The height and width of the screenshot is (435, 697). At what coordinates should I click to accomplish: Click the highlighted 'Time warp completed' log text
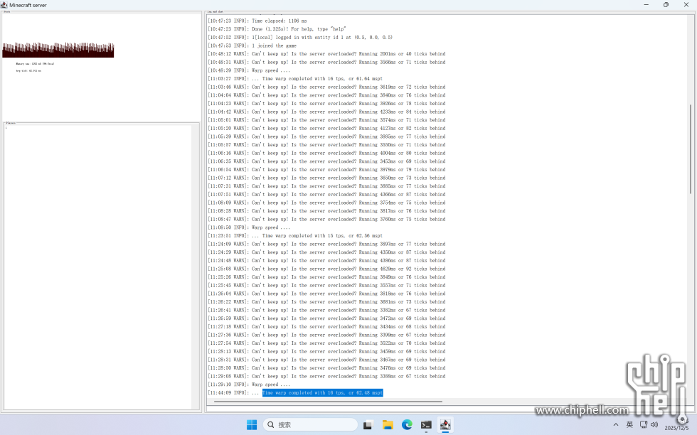point(322,393)
